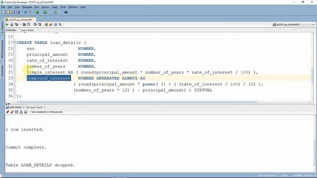Click the Autotrace icon

tap(24, 25)
